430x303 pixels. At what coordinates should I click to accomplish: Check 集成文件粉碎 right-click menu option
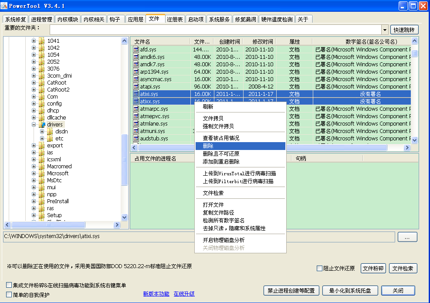tap(9, 285)
